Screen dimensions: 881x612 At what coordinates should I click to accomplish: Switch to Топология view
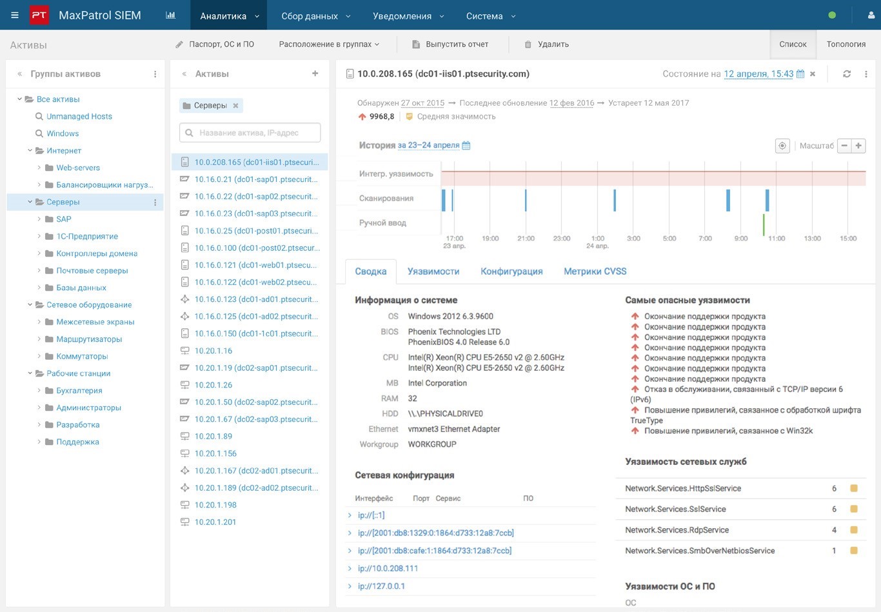(846, 44)
